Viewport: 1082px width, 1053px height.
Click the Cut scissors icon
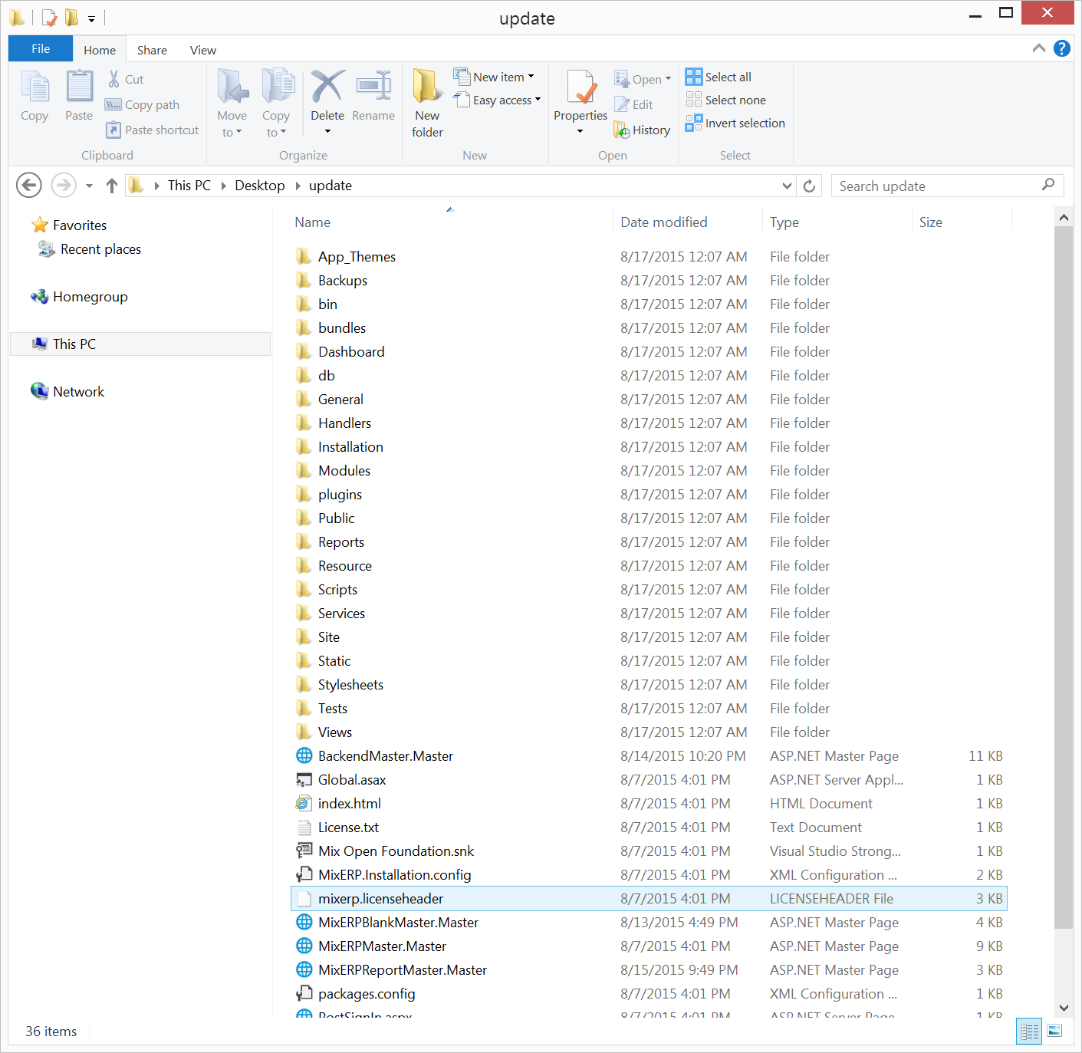[x=114, y=79]
